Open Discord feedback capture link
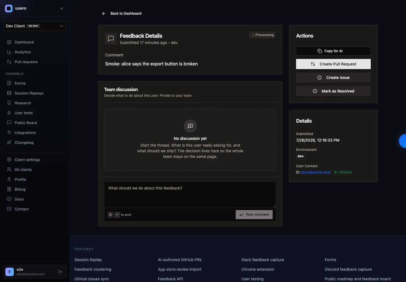Screen dimensions: 406x282 348,269
